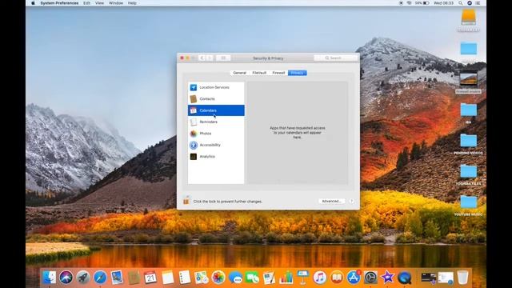
Task: Open the Advanced… settings
Action: pyautogui.click(x=331, y=201)
